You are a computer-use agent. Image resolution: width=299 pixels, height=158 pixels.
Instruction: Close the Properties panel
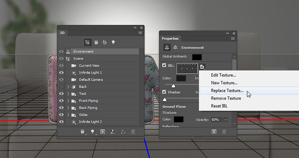pyautogui.click(x=234, y=33)
